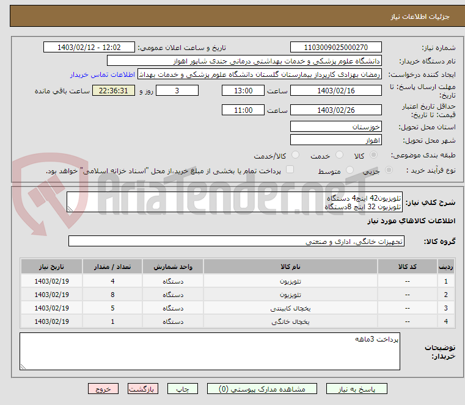Toggle the اسناد خزانه اسلامی payment checkbox
This screenshot has width=465, height=405.
click(290, 170)
